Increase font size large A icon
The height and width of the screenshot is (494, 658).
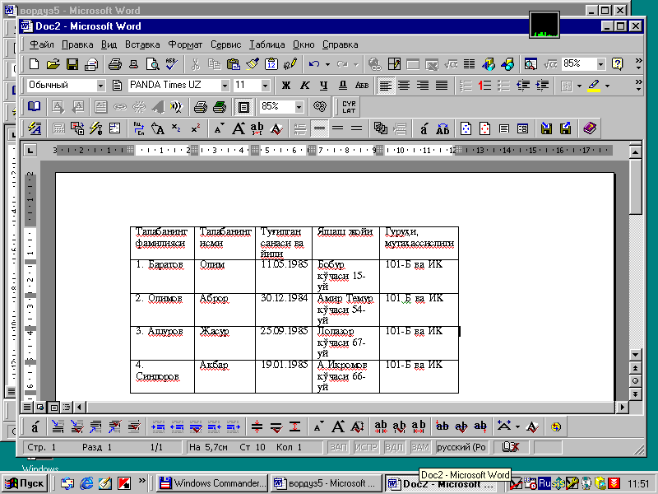pos(239,128)
